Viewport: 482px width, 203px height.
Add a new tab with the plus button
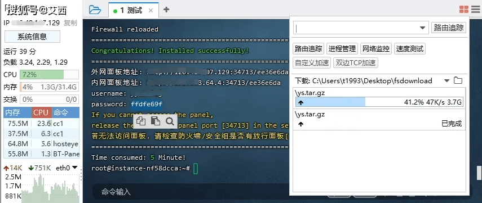click(x=166, y=10)
